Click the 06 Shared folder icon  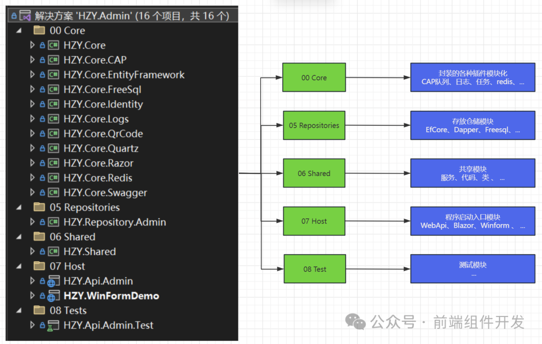pyautogui.click(x=39, y=237)
